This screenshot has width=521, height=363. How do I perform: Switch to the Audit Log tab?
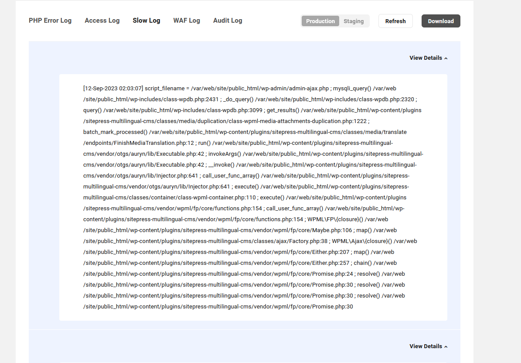228,21
